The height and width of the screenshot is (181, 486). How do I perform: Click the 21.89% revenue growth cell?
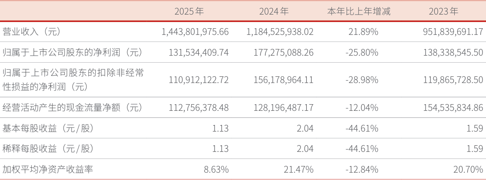pyautogui.click(x=364, y=32)
